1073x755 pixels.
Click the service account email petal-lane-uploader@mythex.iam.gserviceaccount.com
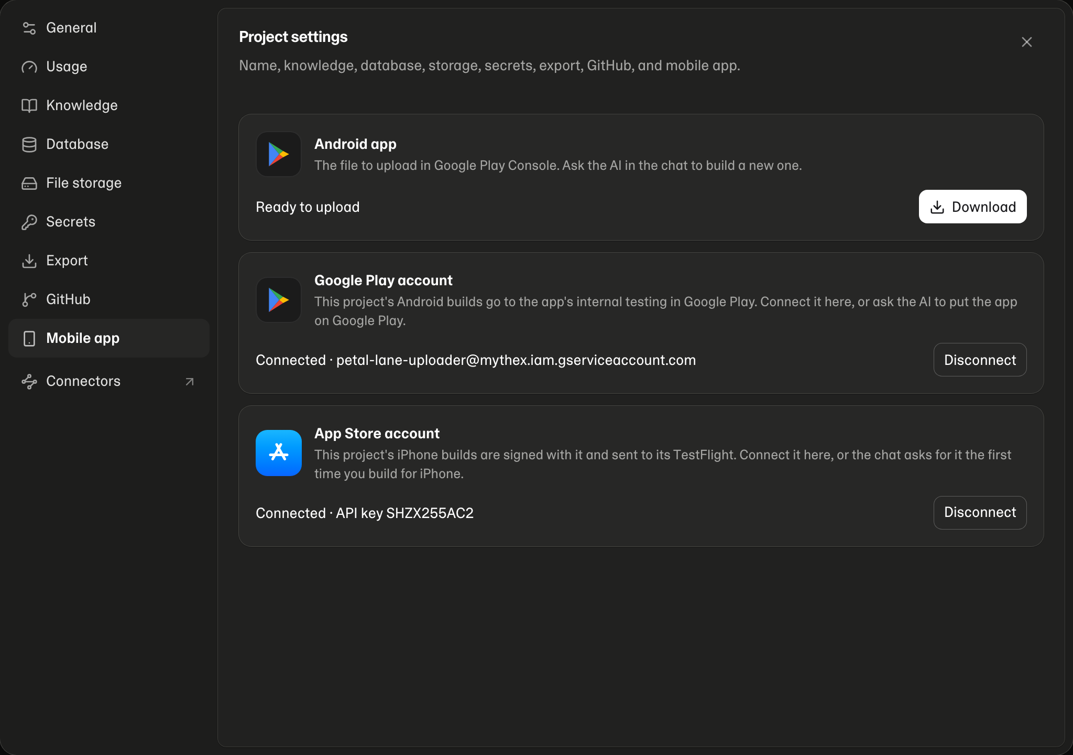point(516,360)
